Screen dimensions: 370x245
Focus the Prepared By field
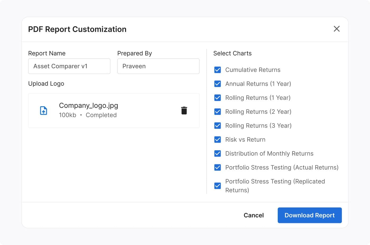[158, 66]
